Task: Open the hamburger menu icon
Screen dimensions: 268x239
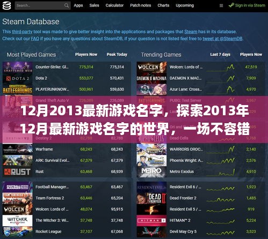Action: pos(221,6)
